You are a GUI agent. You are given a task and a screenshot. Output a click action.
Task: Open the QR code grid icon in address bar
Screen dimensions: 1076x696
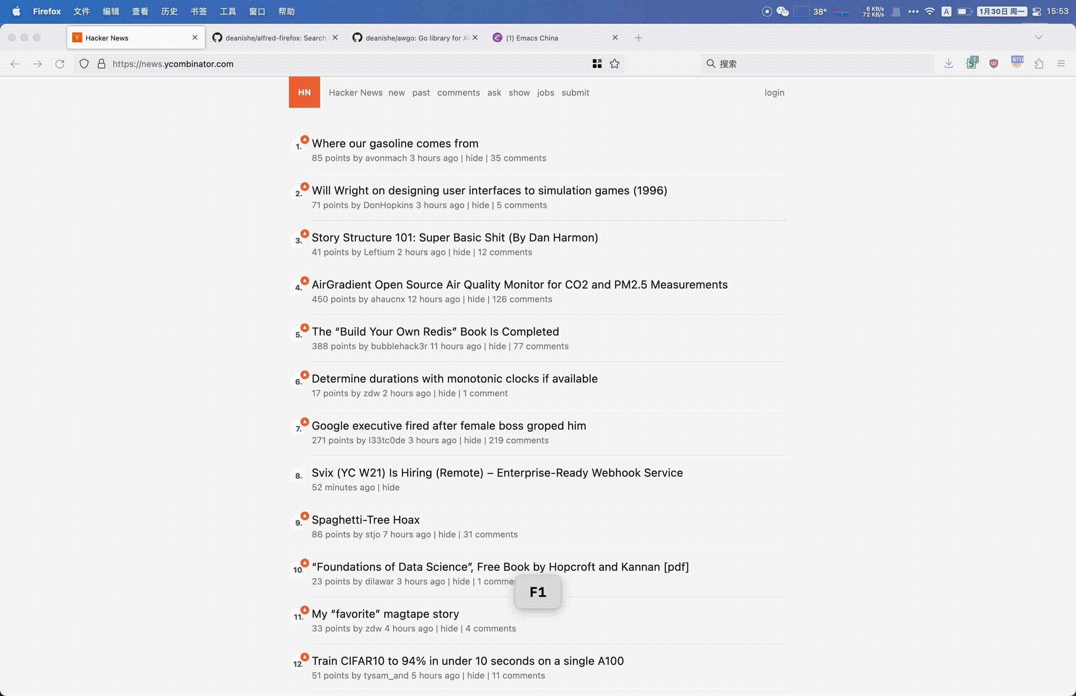click(x=597, y=64)
